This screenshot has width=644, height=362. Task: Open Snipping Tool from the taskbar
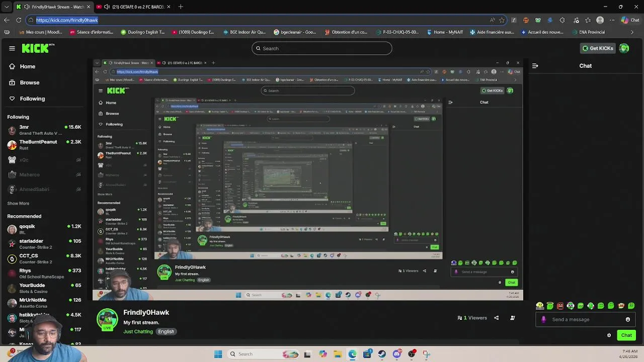click(x=426, y=354)
